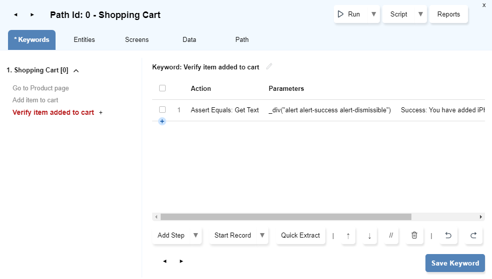This screenshot has width=492, height=279.
Task: Click the undo arrow icon
Action: (x=448, y=236)
